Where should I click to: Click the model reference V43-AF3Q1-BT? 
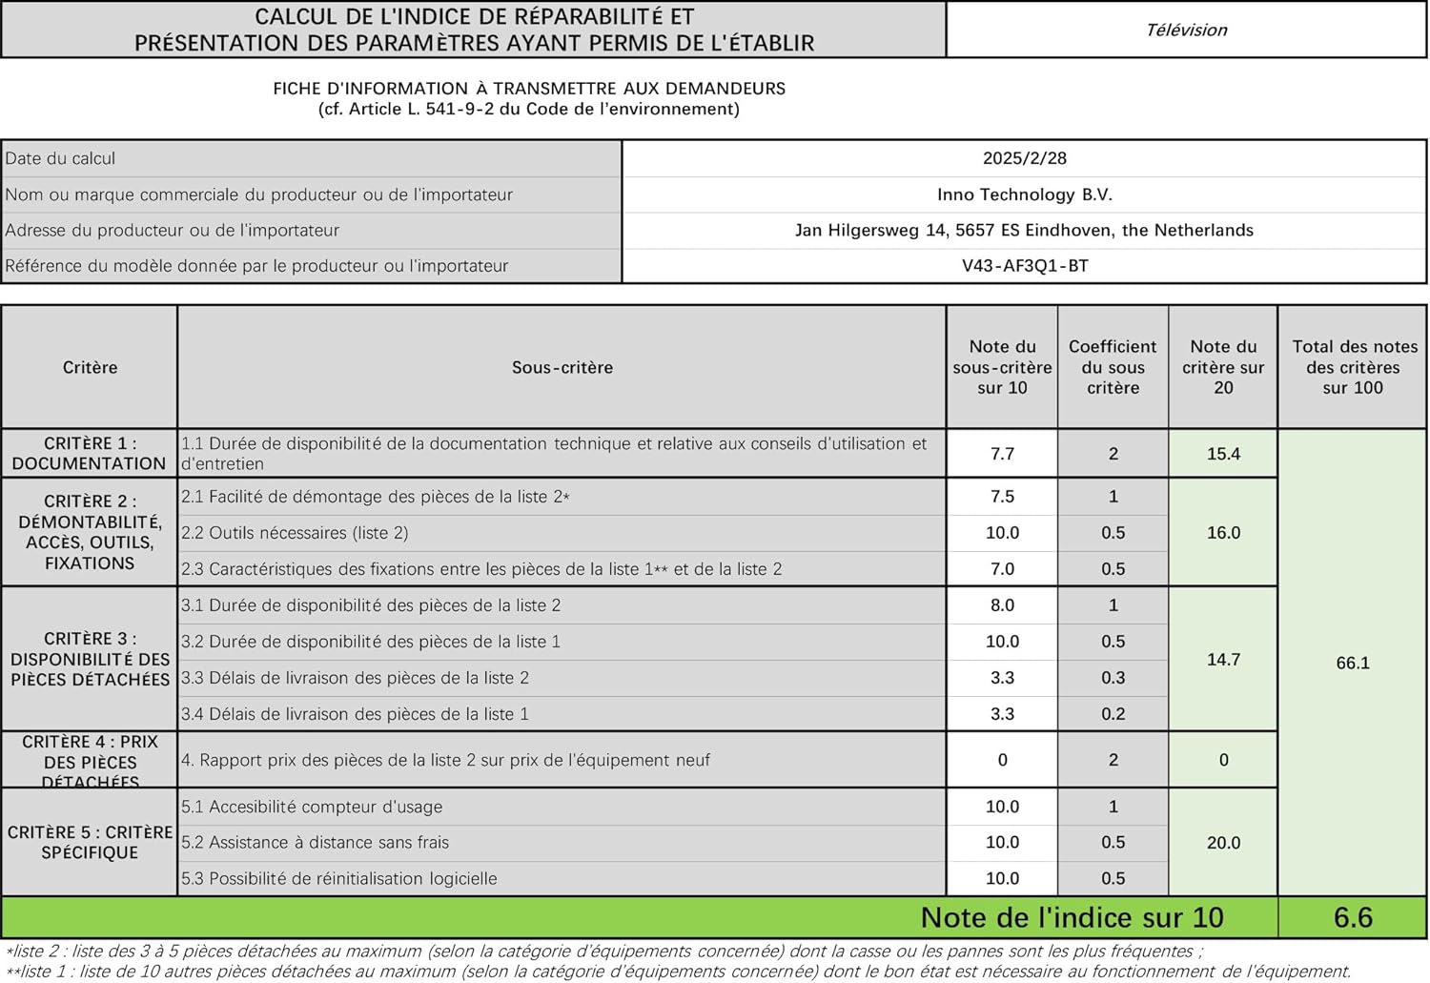[x=1024, y=266]
